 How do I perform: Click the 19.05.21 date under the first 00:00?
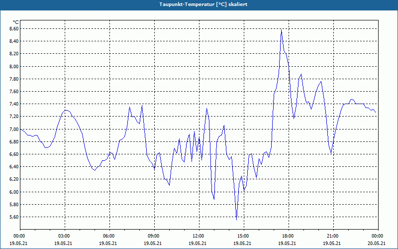pos(18,243)
